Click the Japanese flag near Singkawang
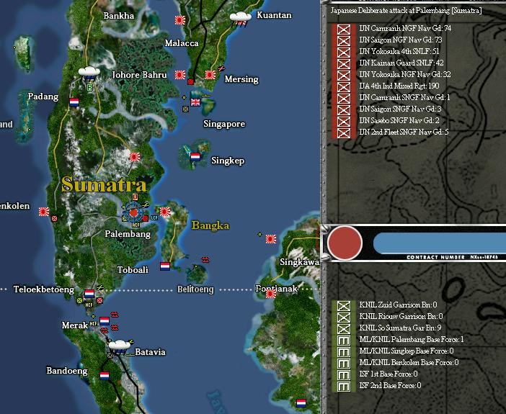The image size is (506, 414). pyautogui.click(x=271, y=239)
